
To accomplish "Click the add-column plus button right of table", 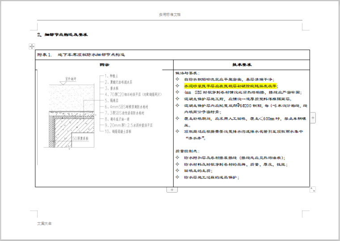I will (313, 118).
